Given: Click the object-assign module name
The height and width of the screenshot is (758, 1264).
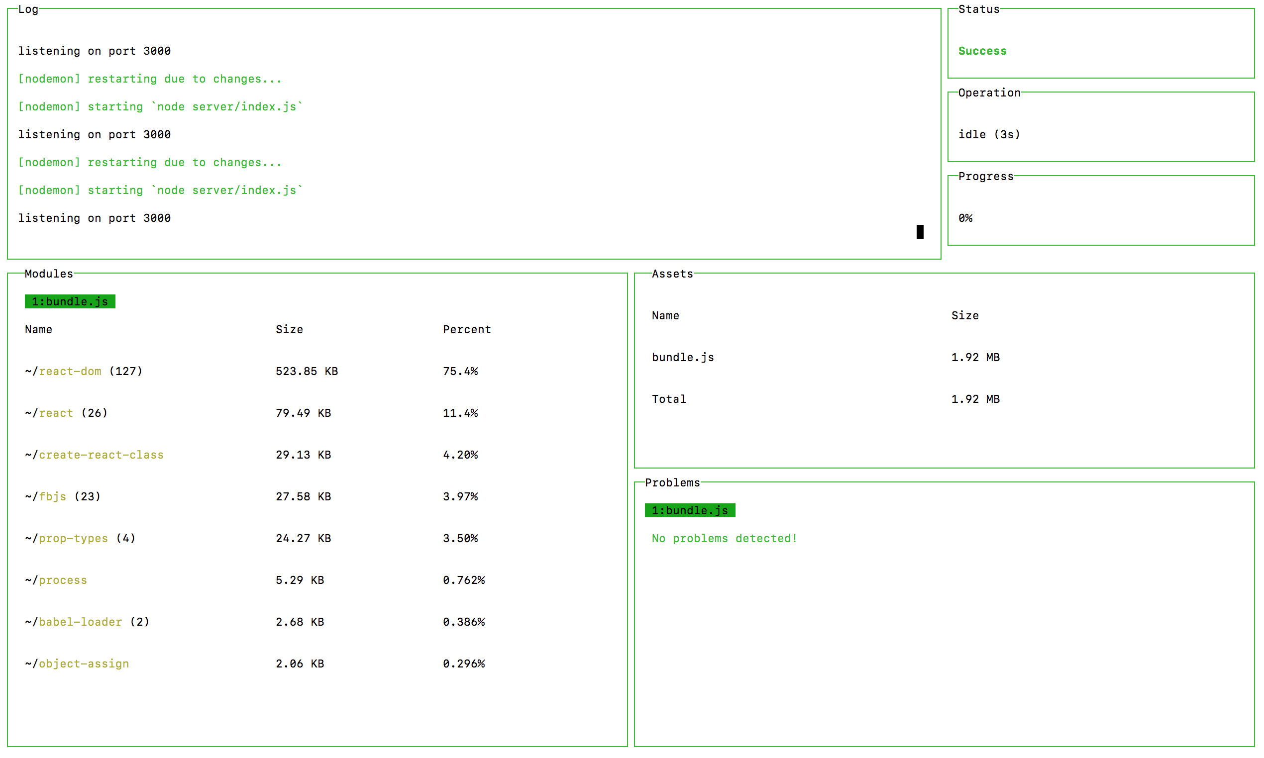Looking at the screenshot, I should 84,664.
